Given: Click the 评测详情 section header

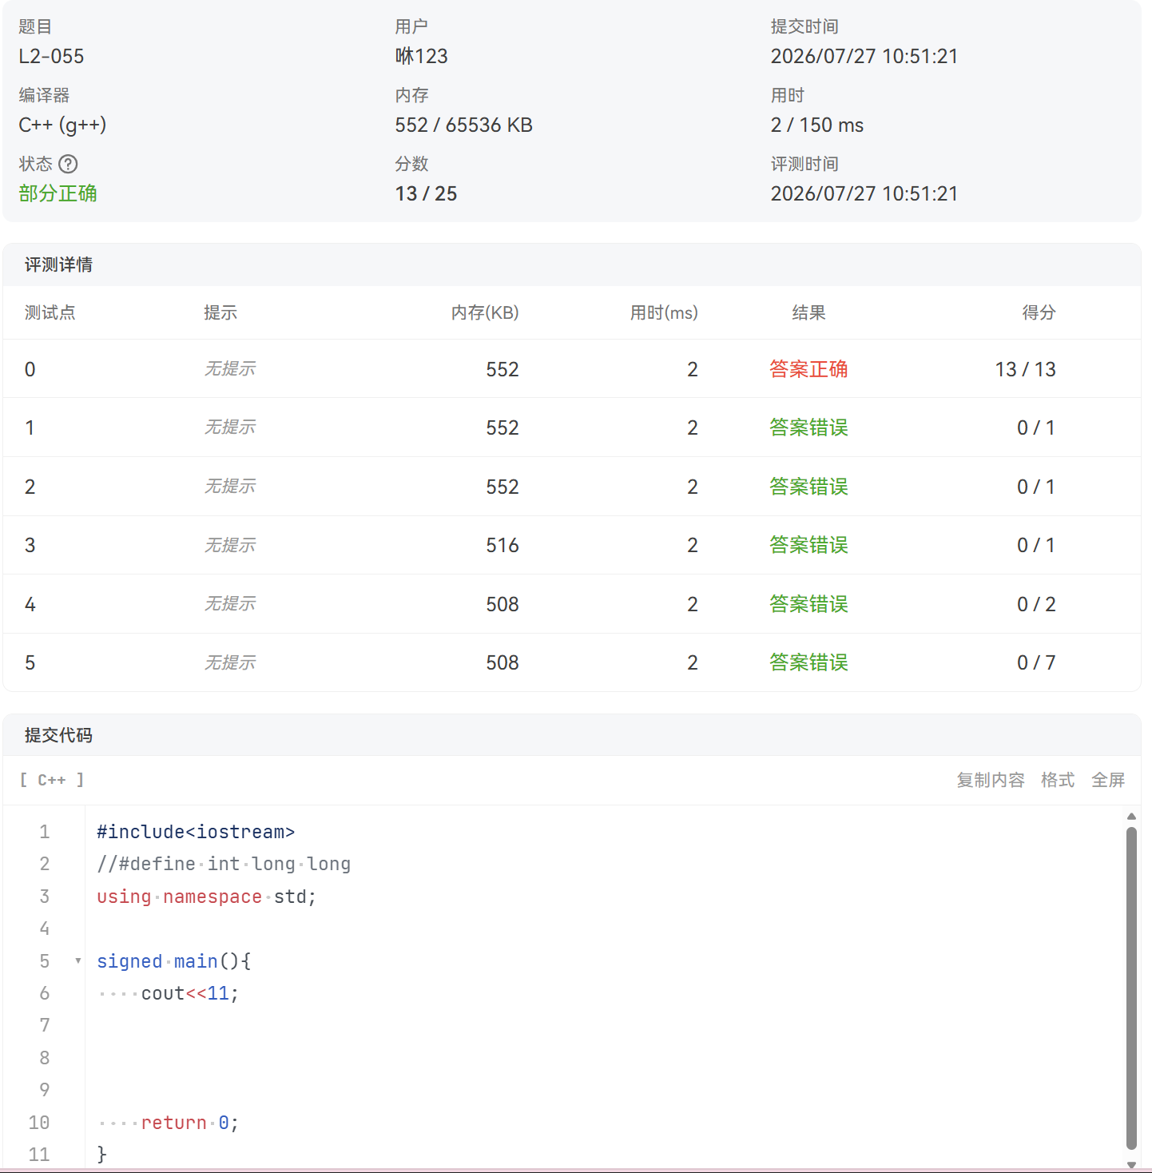Looking at the screenshot, I should click(58, 264).
